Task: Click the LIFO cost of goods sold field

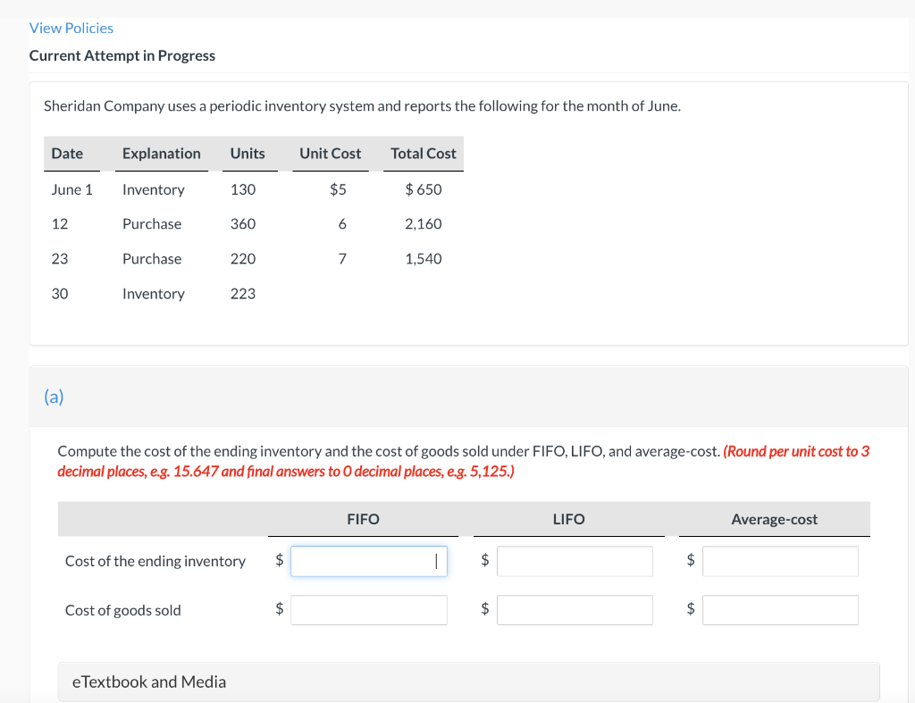Action: (575, 610)
